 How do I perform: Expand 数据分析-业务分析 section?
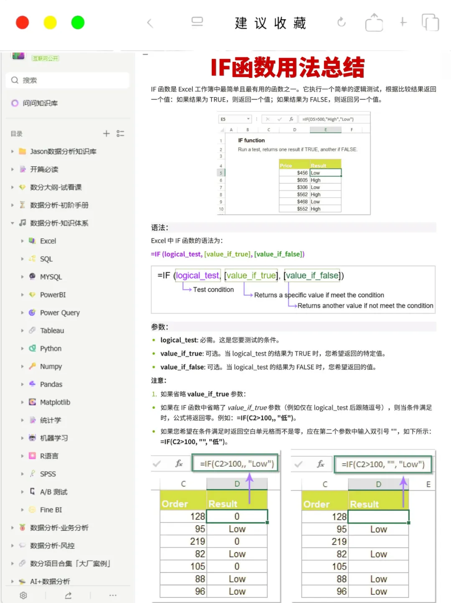13,528
